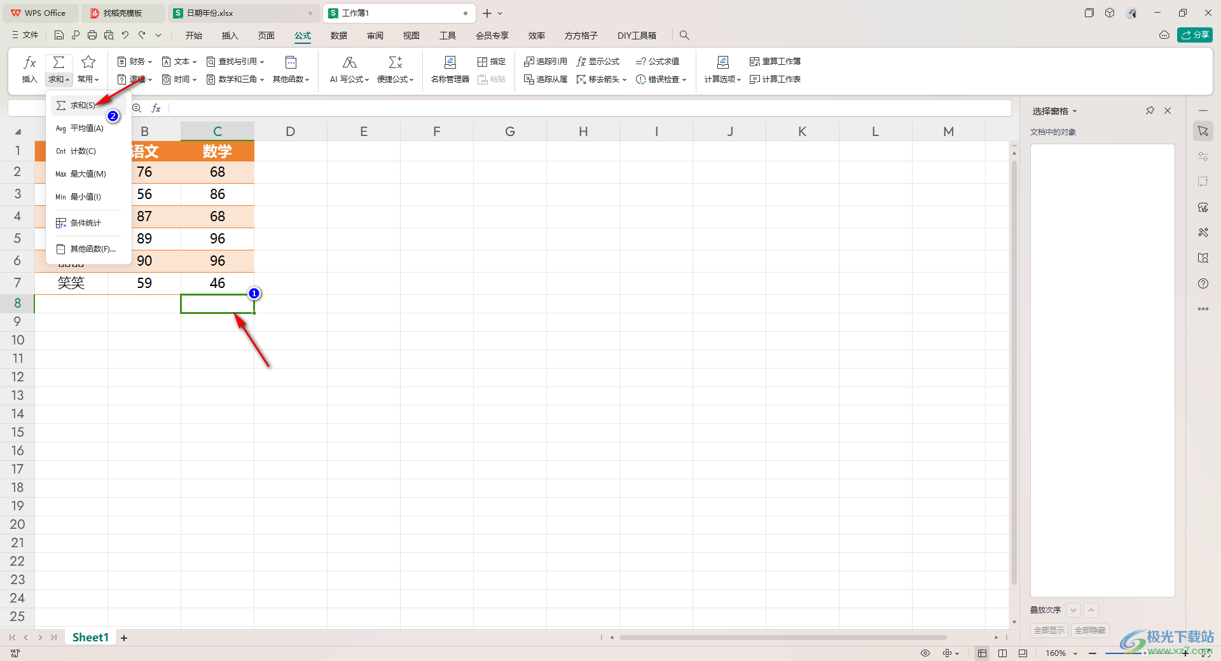Select the column D header

pos(291,132)
